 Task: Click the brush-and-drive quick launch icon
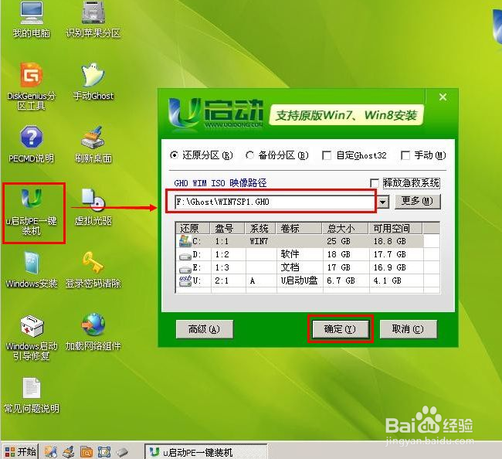(x=69, y=452)
